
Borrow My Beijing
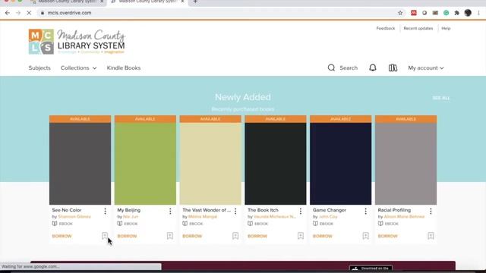(127, 236)
